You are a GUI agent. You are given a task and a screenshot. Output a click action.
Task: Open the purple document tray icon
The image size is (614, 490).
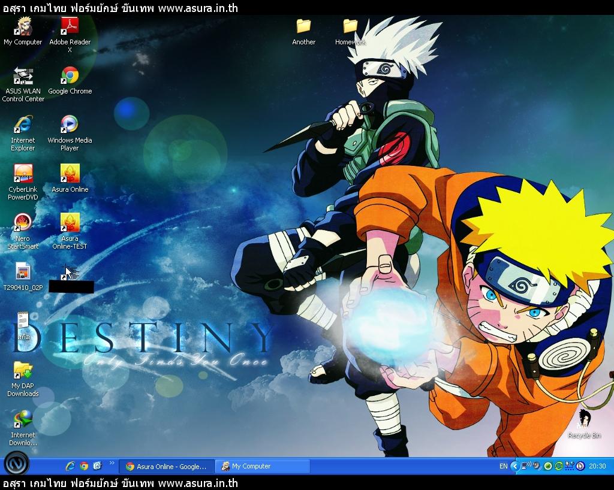click(x=580, y=466)
